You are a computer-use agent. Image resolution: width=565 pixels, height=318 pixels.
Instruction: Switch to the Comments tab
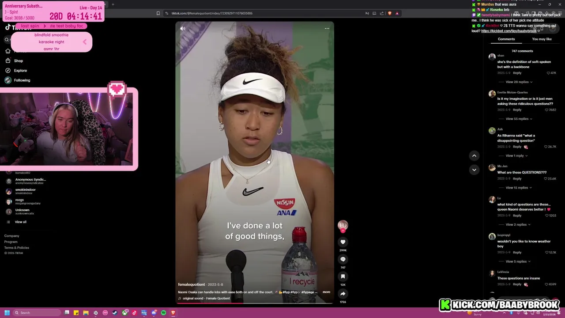506,39
